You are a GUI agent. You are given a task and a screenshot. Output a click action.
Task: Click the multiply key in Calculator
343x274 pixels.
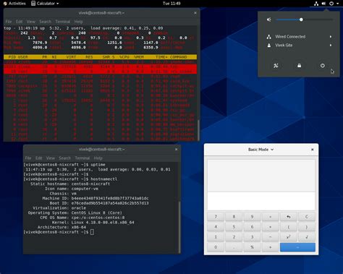(270, 227)
